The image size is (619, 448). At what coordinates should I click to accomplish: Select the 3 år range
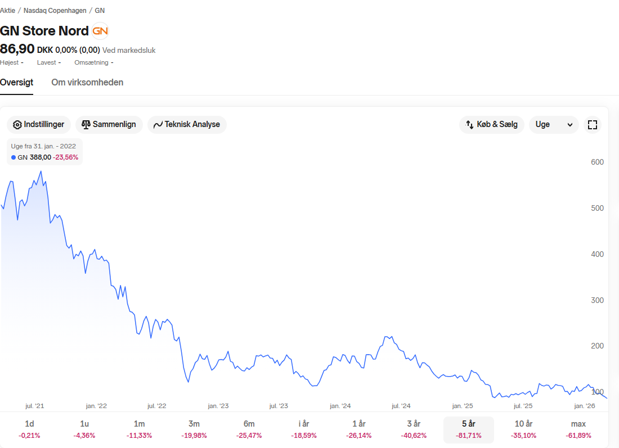click(x=414, y=429)
